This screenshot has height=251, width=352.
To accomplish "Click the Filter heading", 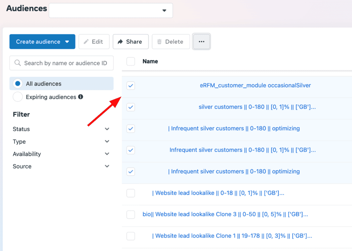I will click(x=21, y=114).
